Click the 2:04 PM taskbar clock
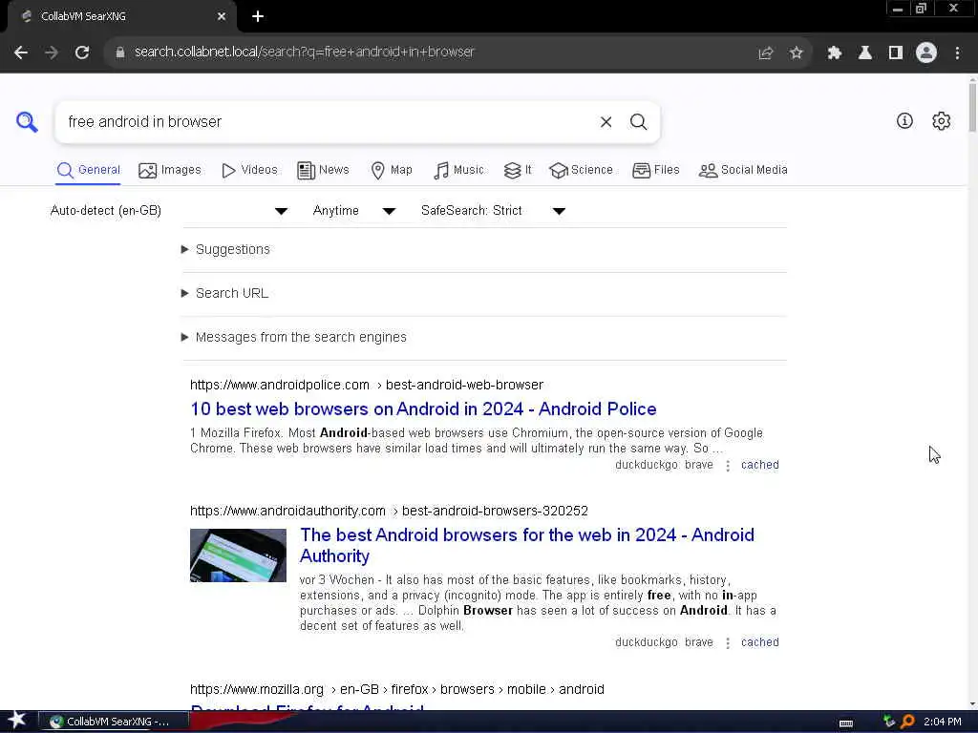The height and width of the screenshot is (733, 978). click(943, 722)
